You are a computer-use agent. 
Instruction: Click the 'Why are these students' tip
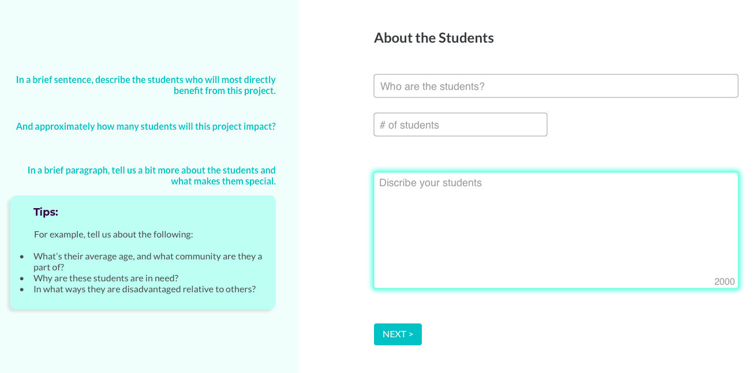[x=106, y=278]
